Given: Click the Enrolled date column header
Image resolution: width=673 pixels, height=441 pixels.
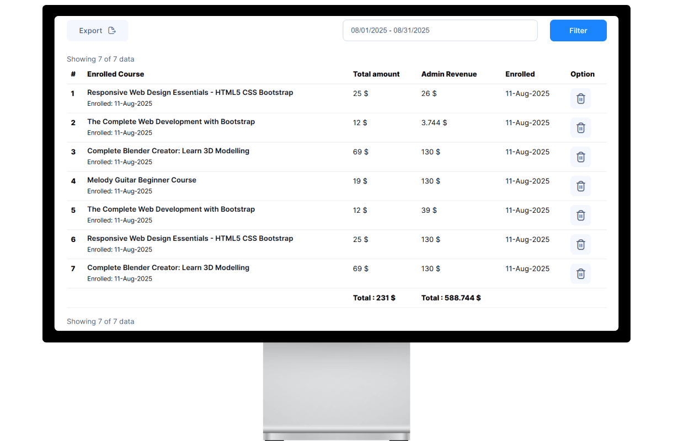Looking at the screenshot, I should tap(520, 74).
